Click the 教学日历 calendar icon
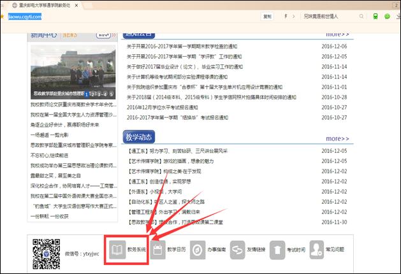Screen dimensions: 401x274 157,249
